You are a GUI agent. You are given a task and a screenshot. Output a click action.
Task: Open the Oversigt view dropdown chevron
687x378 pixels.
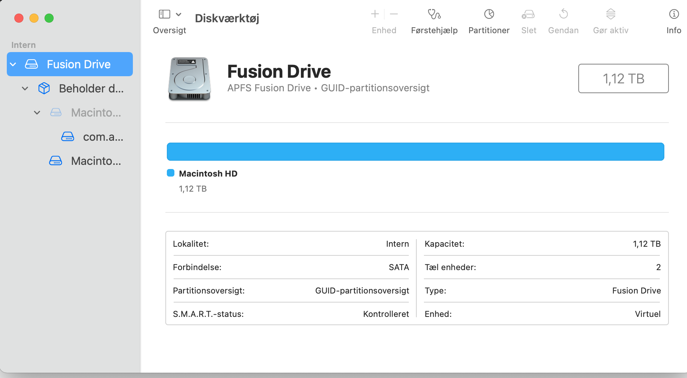179,14
